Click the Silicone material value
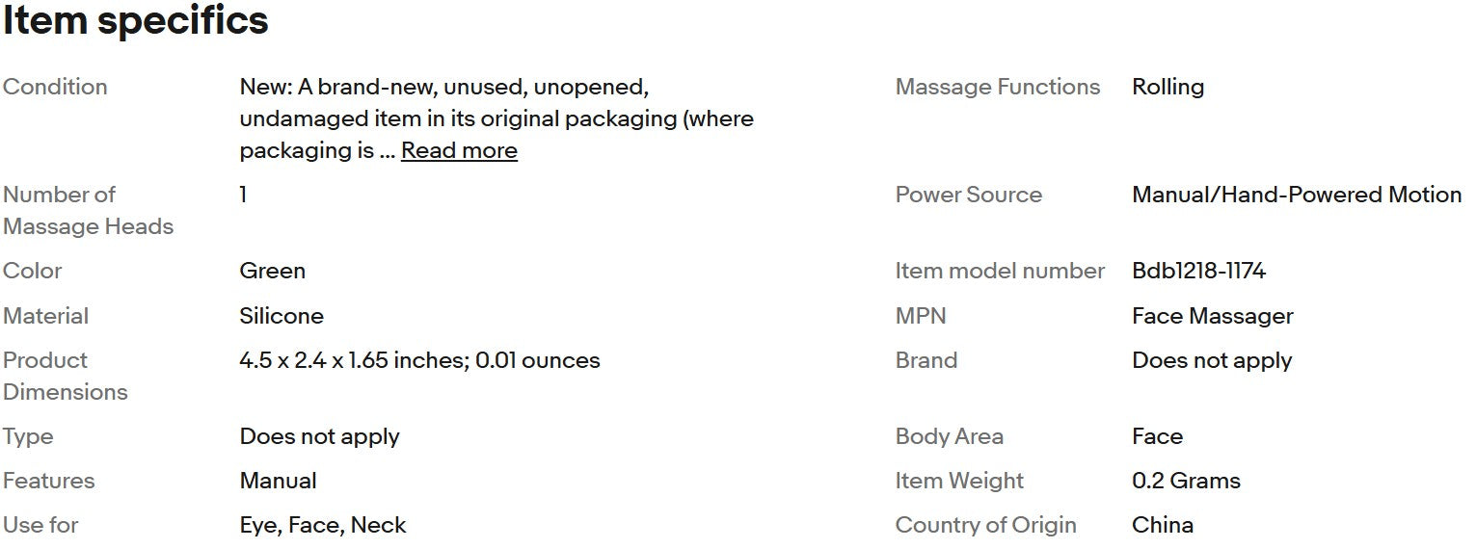 (x=282, y=316)
